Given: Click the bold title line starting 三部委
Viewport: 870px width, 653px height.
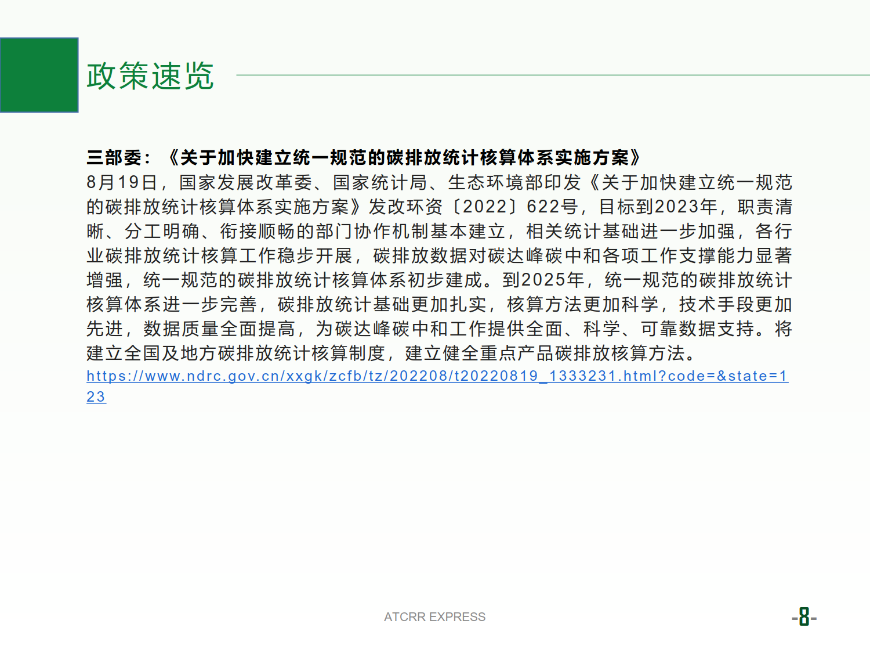Looking at the screenshot, I should (364, 157).
